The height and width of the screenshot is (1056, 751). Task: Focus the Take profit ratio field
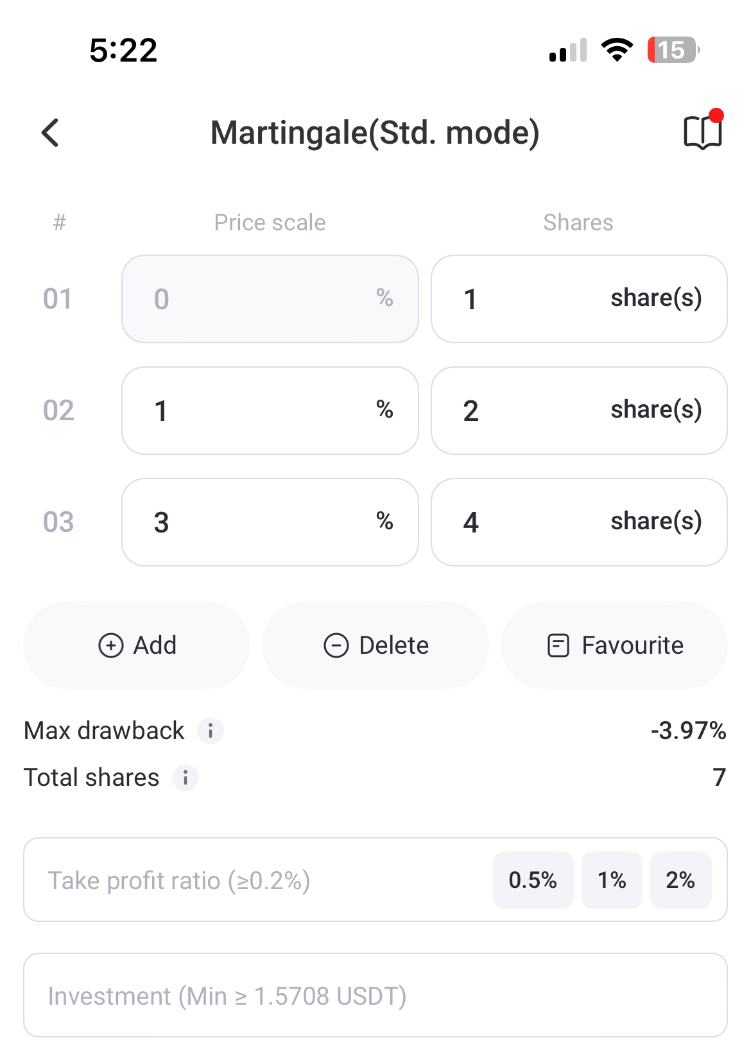tap(257, 880)
